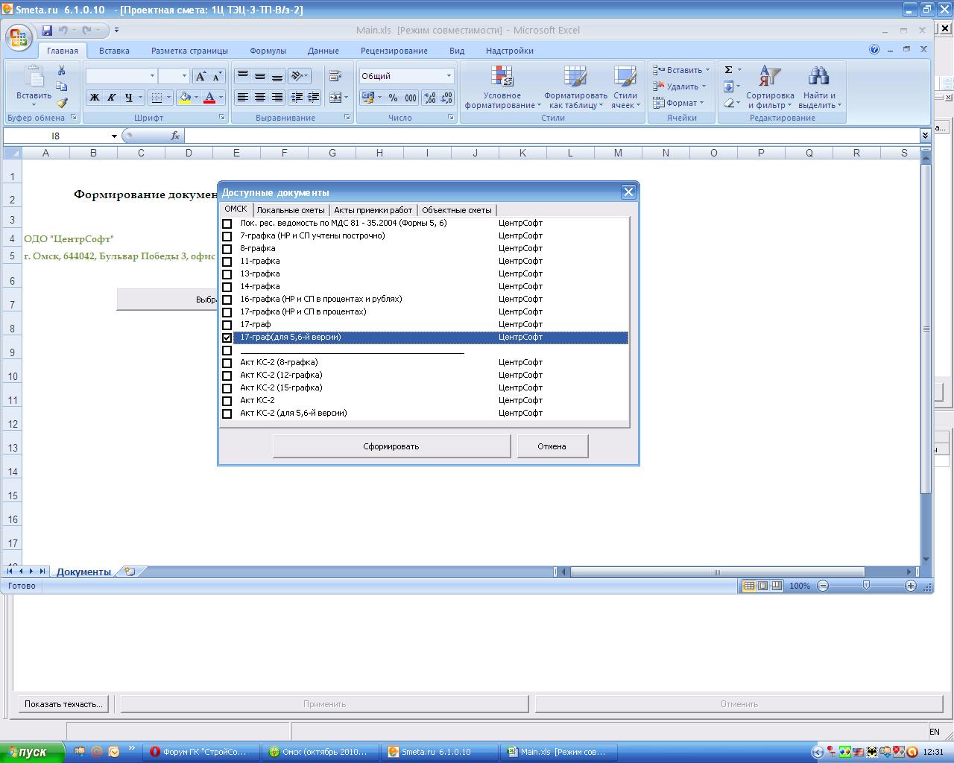
Task: Check the Лок. рес. ведомость по МДС checkbox
Action: [227, 224]
